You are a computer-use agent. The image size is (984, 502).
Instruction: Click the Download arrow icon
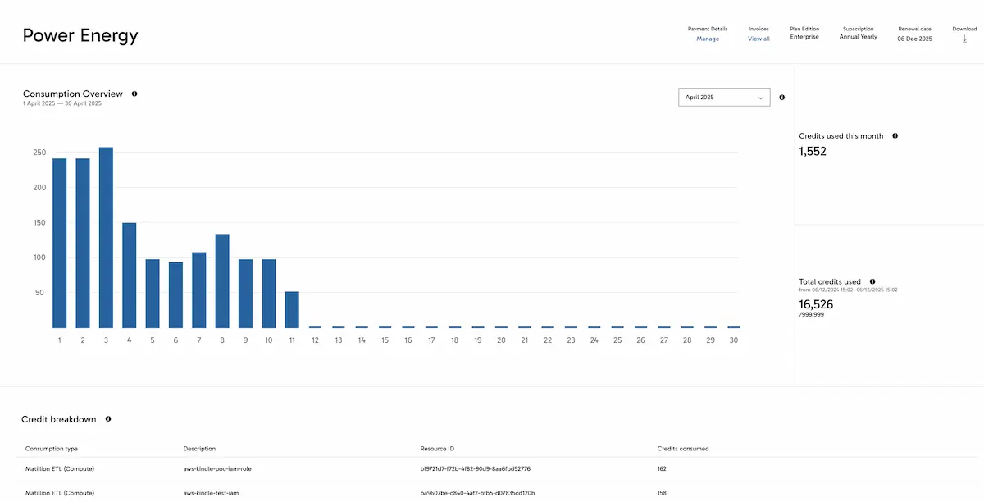coord(964,39)
